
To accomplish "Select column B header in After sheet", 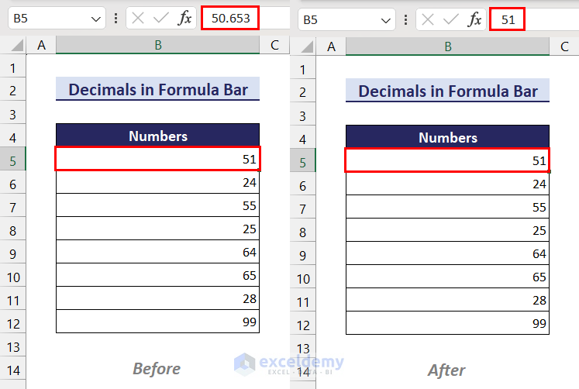I will pyautogui.click(x=448, y=46).
